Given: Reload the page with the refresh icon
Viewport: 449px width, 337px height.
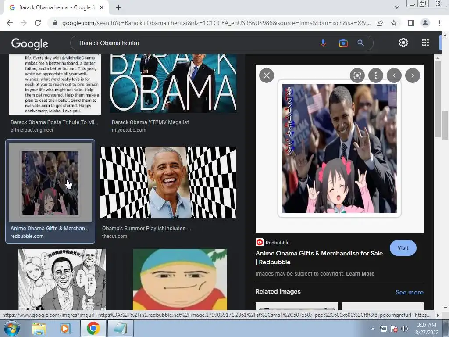Looking at the screenshot, I should (x=38, y=23).
